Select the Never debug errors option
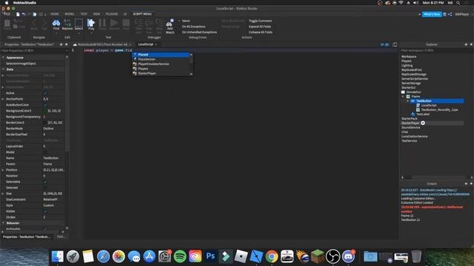 tap(186, 21)
